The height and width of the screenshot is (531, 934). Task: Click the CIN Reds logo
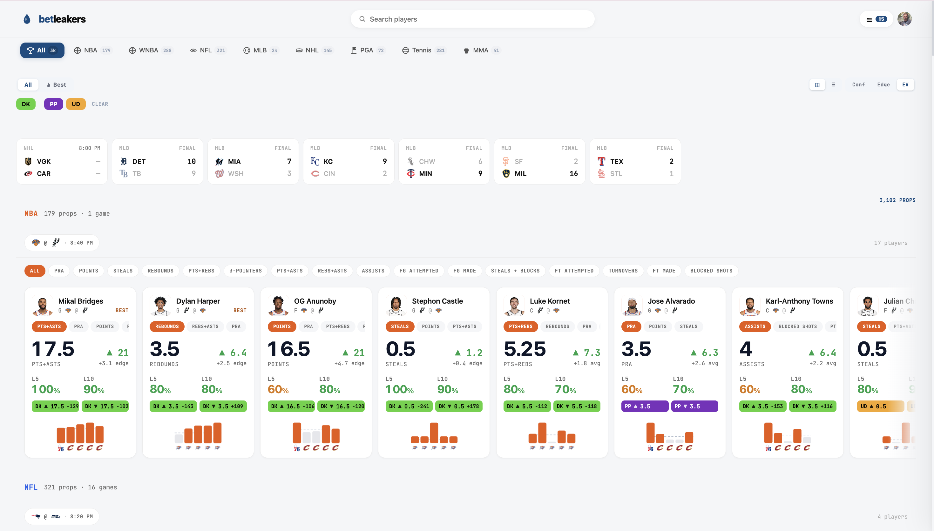tap(315, 174)
